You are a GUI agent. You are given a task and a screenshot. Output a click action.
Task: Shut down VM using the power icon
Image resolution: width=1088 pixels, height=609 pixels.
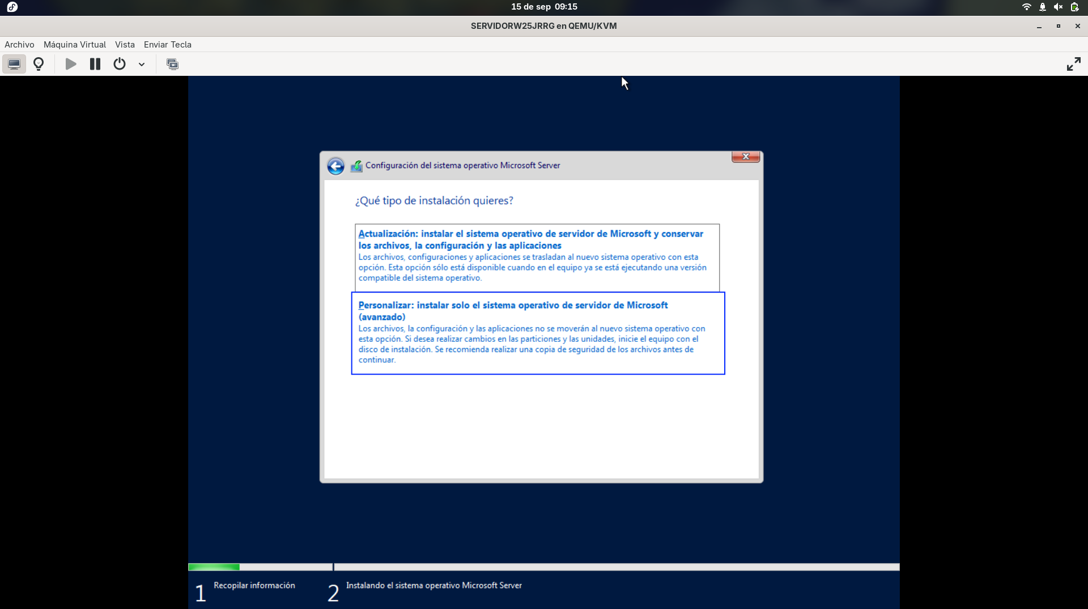120,64
